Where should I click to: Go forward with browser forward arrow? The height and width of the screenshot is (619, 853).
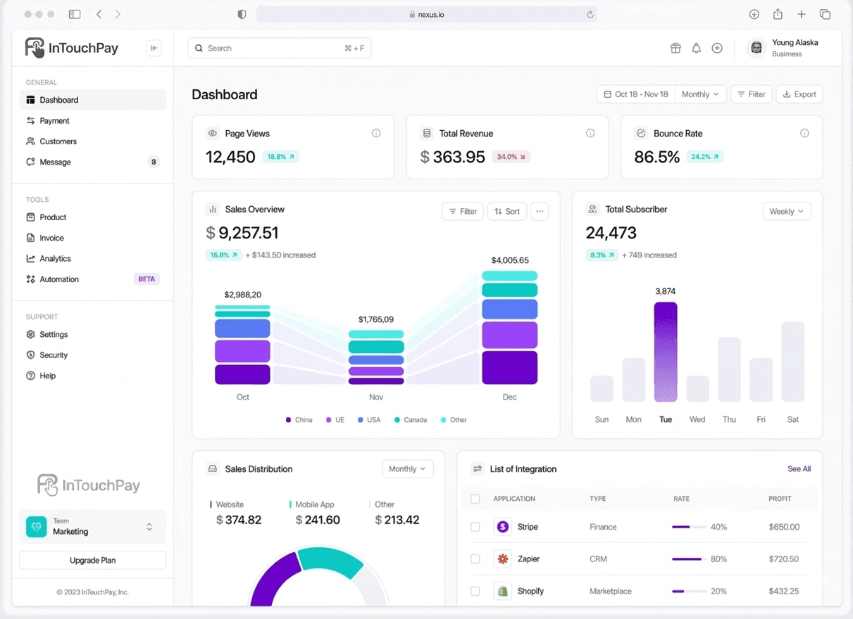118,14
